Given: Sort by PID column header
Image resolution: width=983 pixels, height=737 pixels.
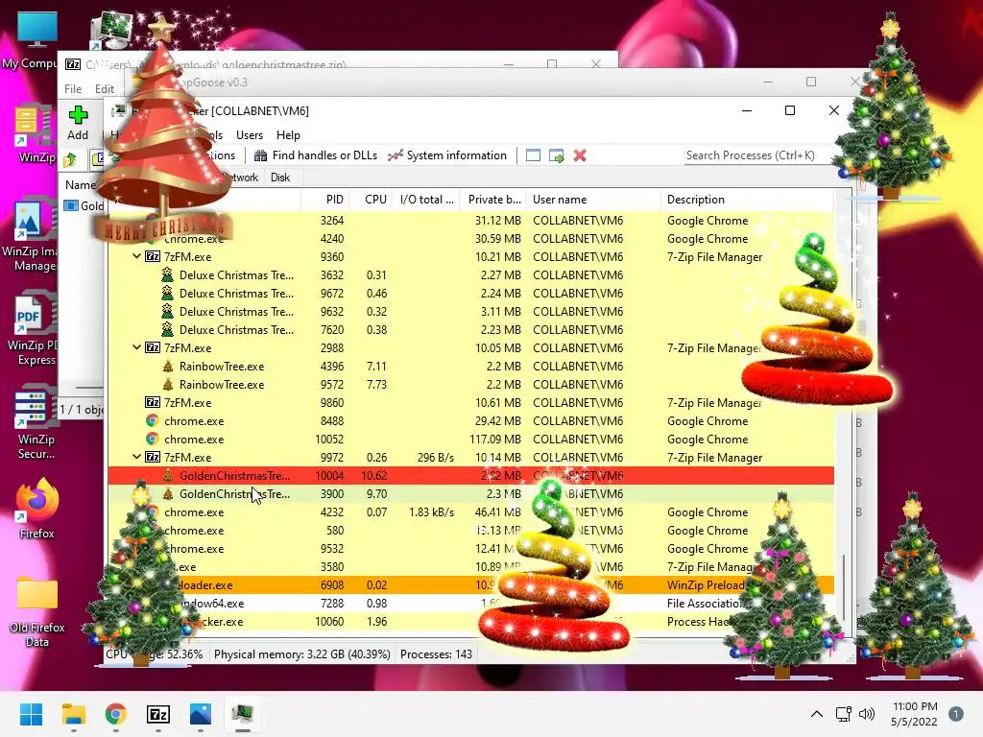Looking at the screenshot, I should coord(326,200).
